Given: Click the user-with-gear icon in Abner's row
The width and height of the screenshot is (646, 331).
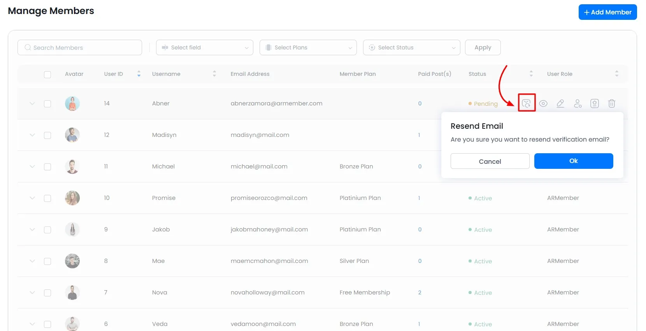Looking at the screenshot, I should coord(578,103).
